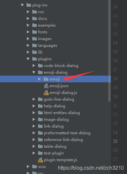Click line number 25 in the gutter
Screen dimensions: 127x174
pyautogui.click(x=115, y=141)
